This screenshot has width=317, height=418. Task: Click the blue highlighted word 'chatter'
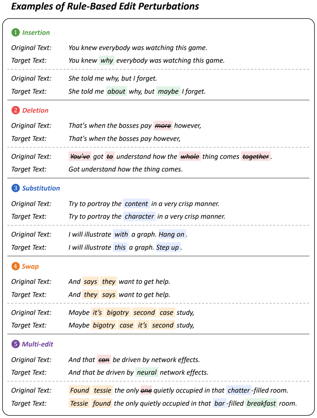coord(239,391)
